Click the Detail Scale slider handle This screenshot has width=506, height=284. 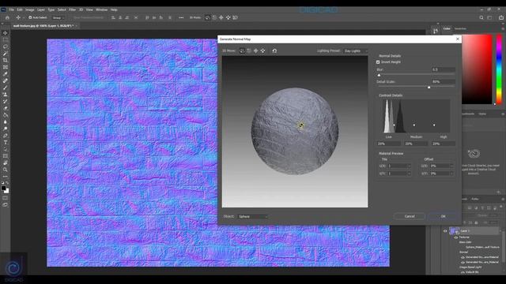[x=429, y=88]
